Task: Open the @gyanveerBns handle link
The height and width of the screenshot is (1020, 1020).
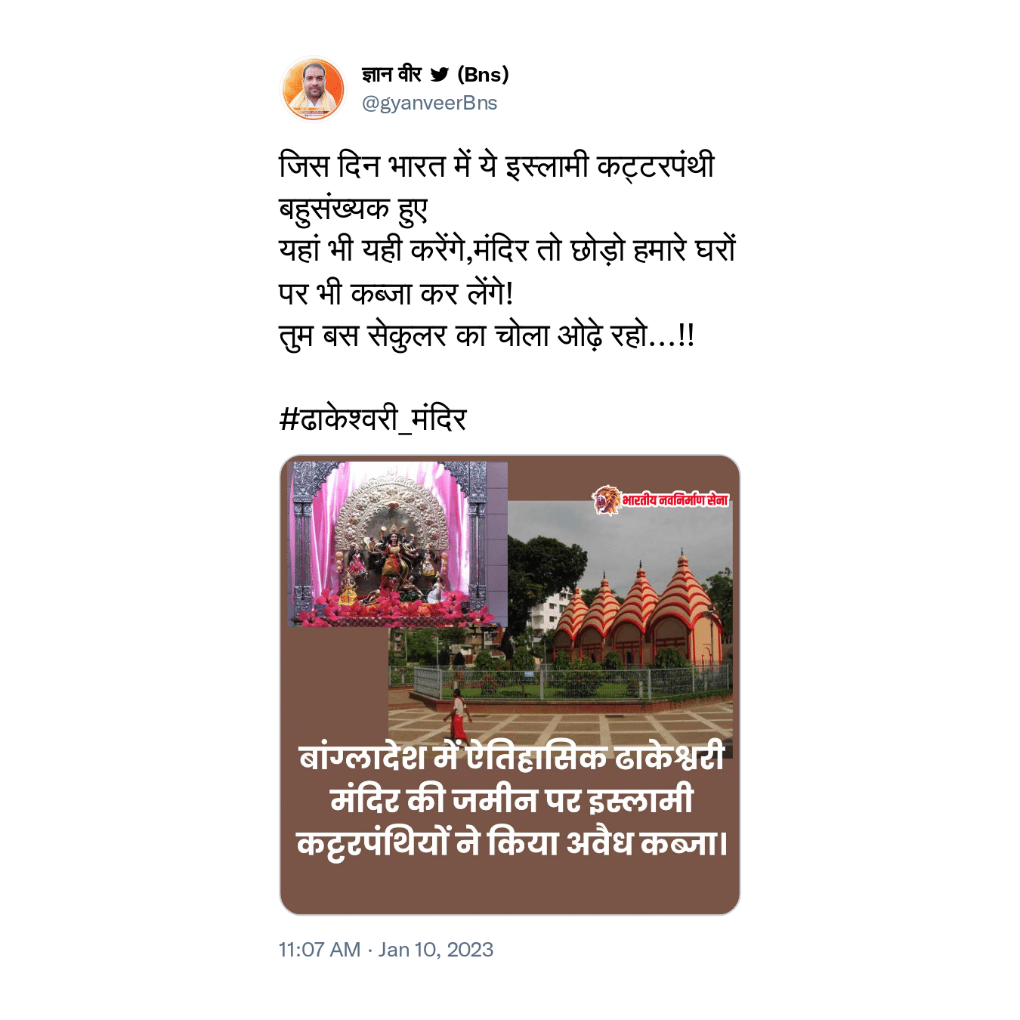Action: coord(429,104)
